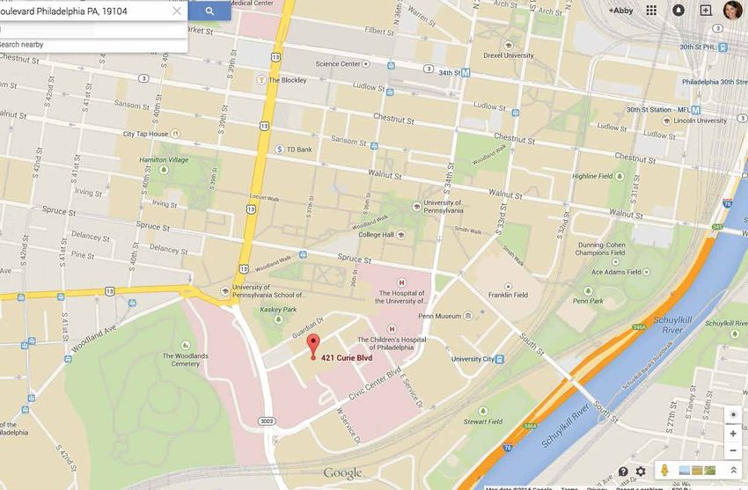Clear the search box with the X

coord(177,11)
